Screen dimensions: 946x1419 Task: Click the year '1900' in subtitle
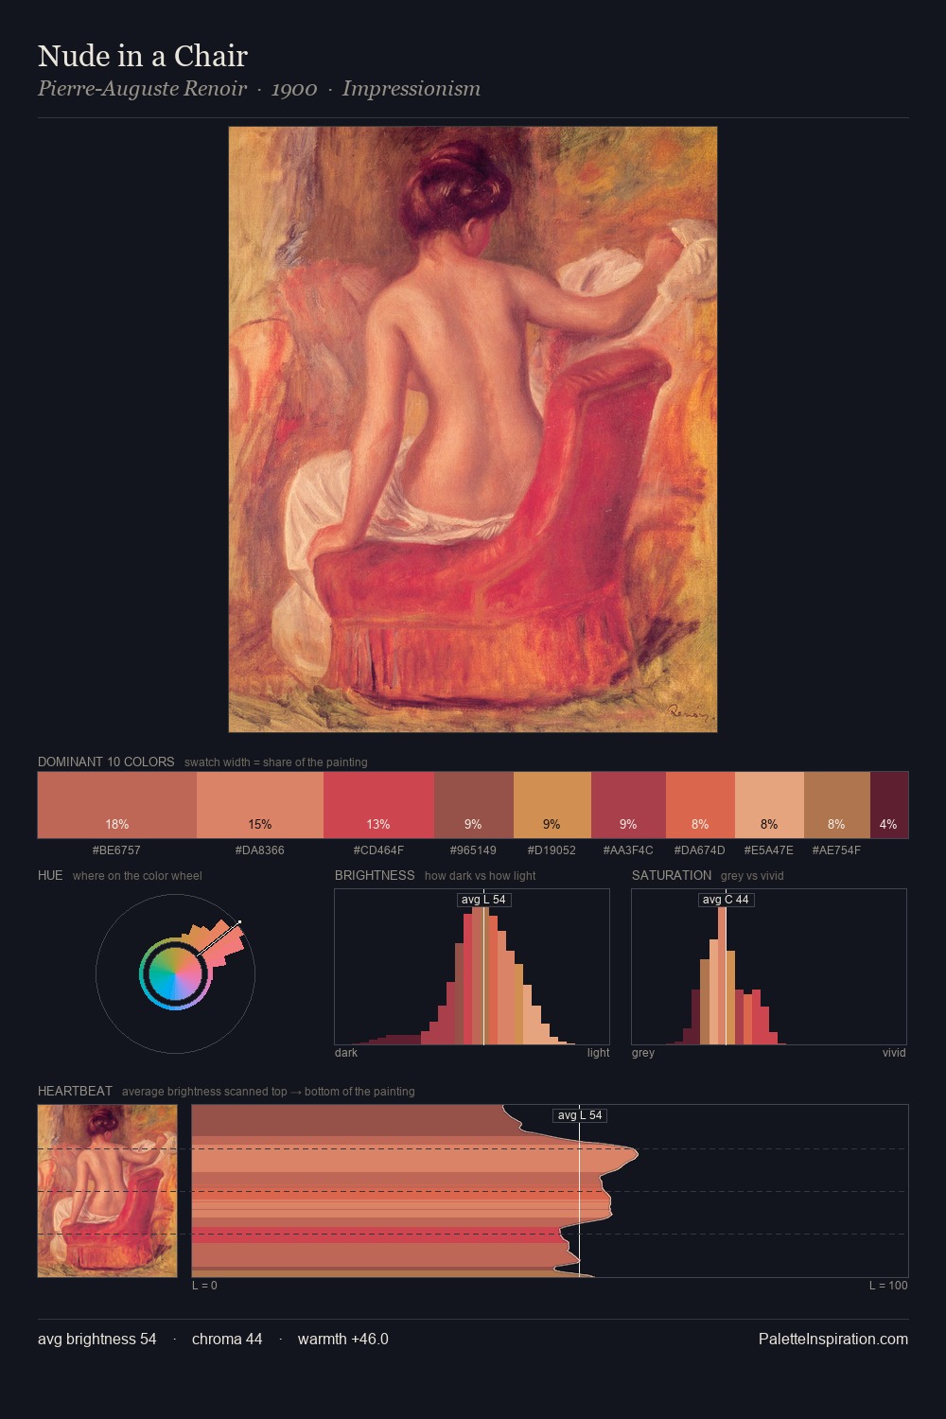294,89
